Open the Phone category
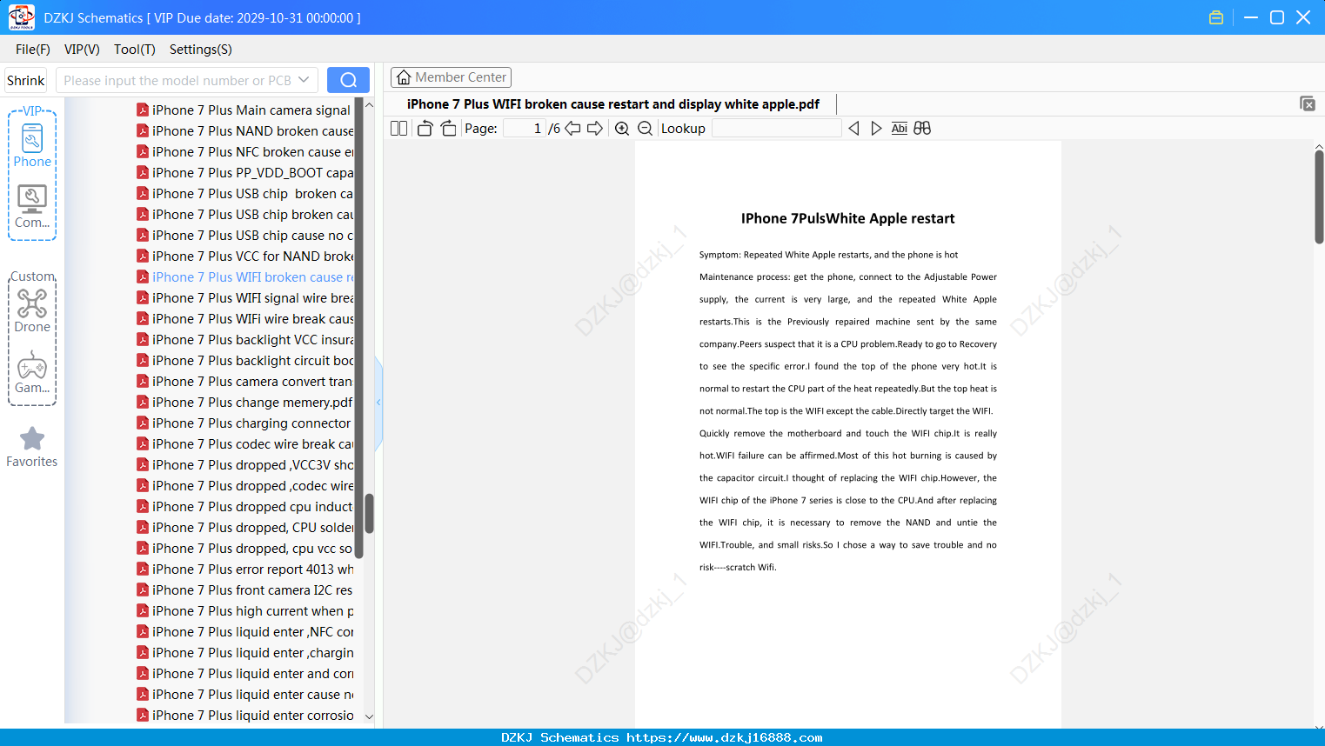The width and height of the screenshot is (1325, 746). [32, 145]
